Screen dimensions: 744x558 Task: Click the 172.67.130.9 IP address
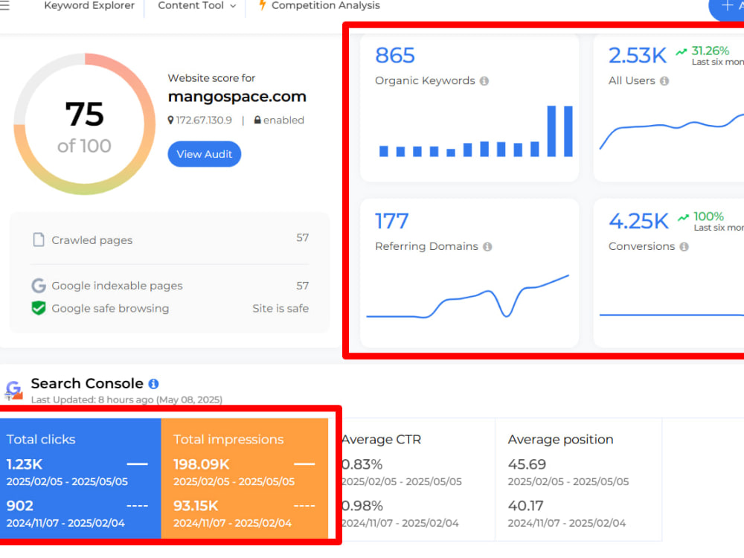click(x=204, y=120)
